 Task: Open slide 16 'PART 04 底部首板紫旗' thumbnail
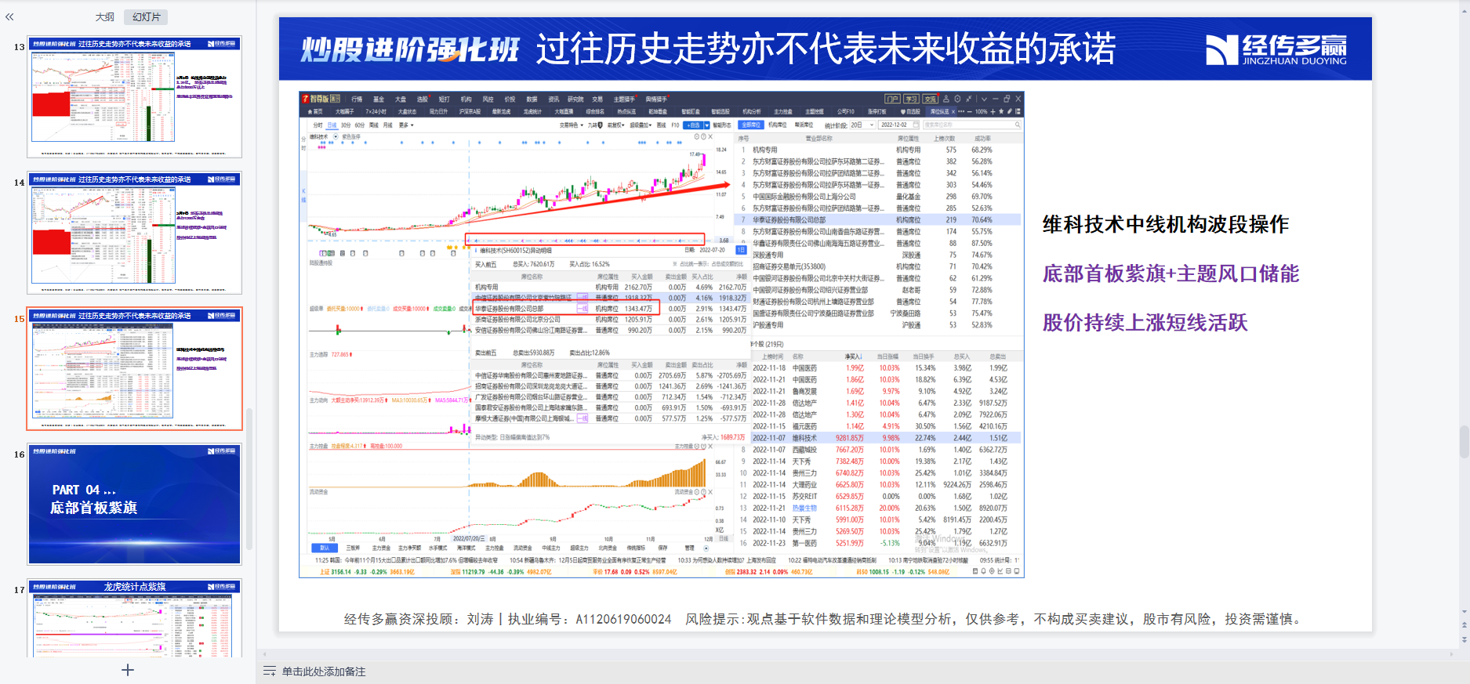(135, 504)
